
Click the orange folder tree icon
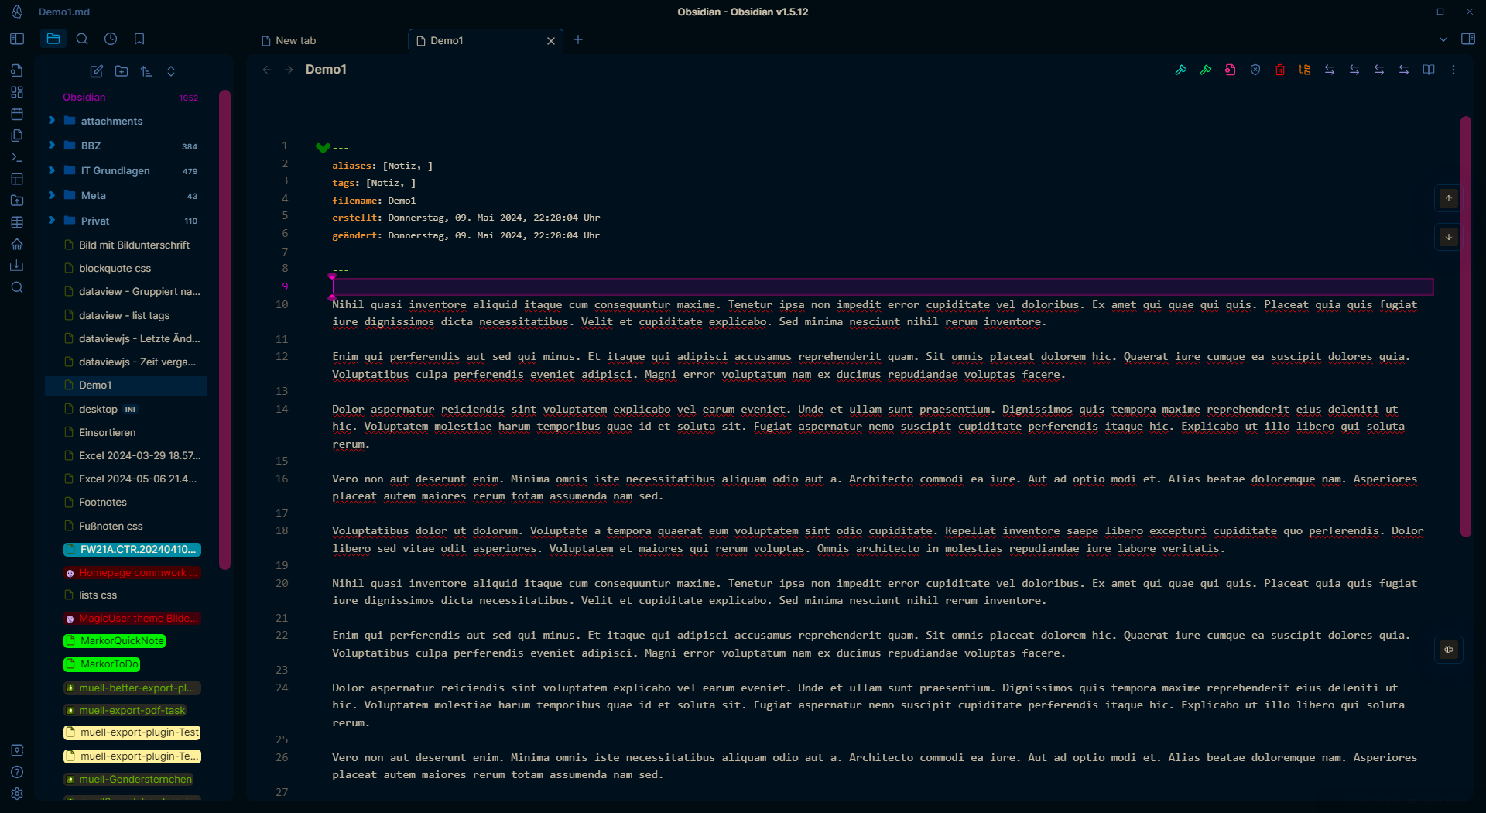click(x=1305, y=70)
